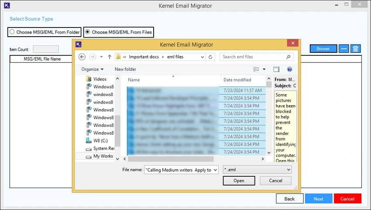371x210 pixels.
Task: Click the red Cancel button in main window
Action: pos(347,199)
